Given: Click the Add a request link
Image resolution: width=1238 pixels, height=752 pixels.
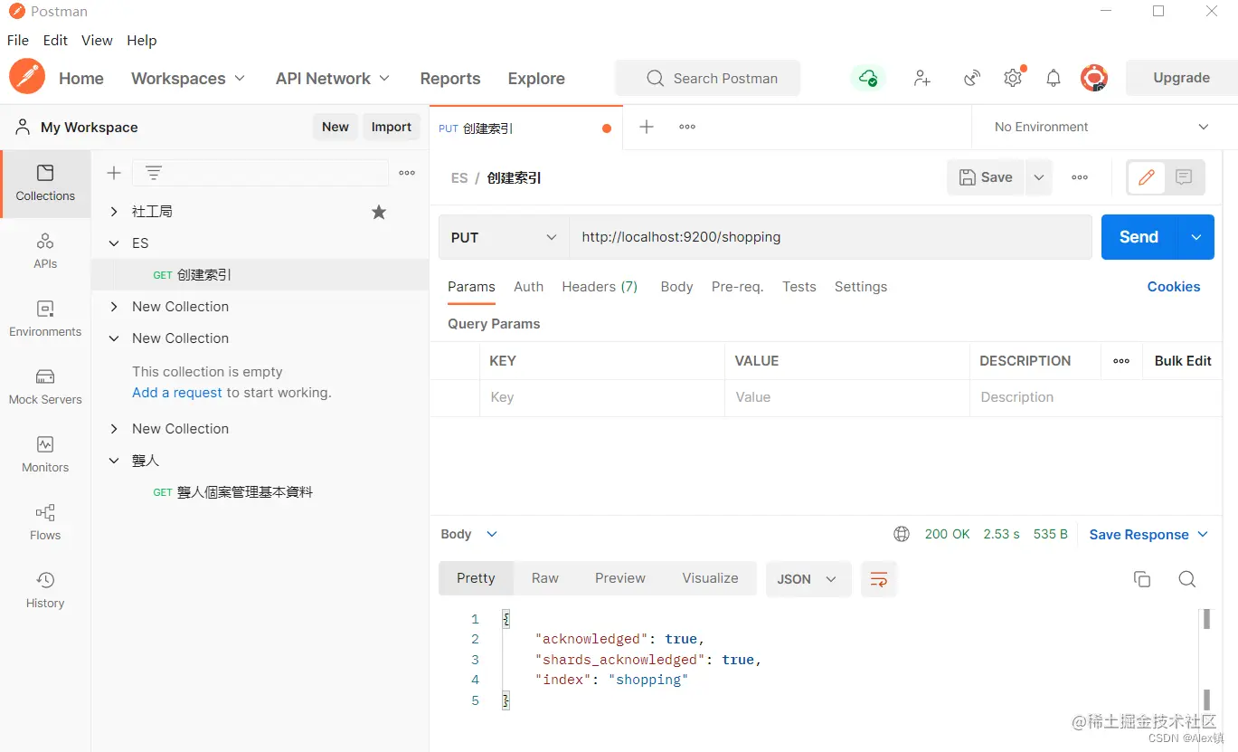Looking at the screenshot, I should tap(177, 393).
